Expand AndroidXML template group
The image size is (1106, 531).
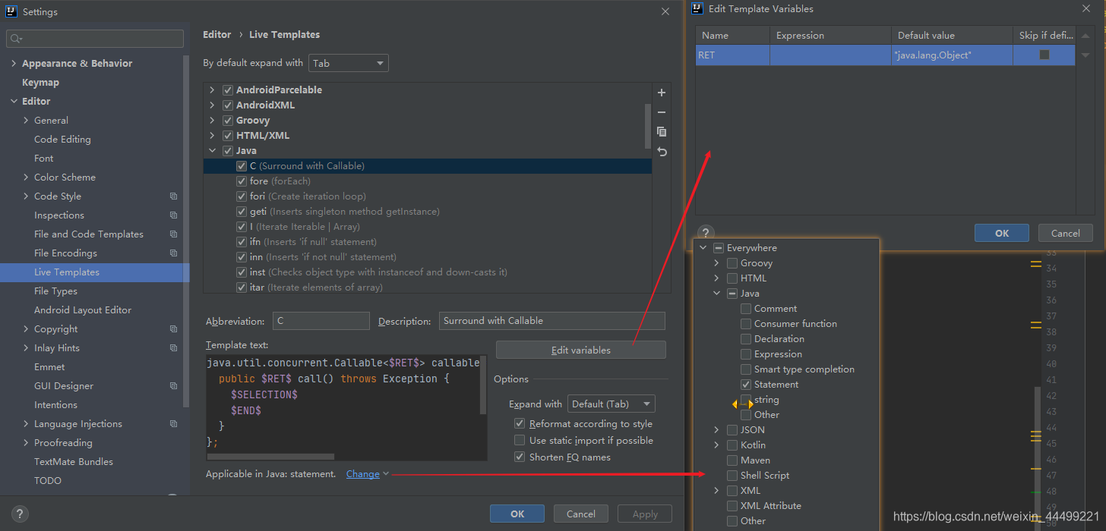(213, 105)
